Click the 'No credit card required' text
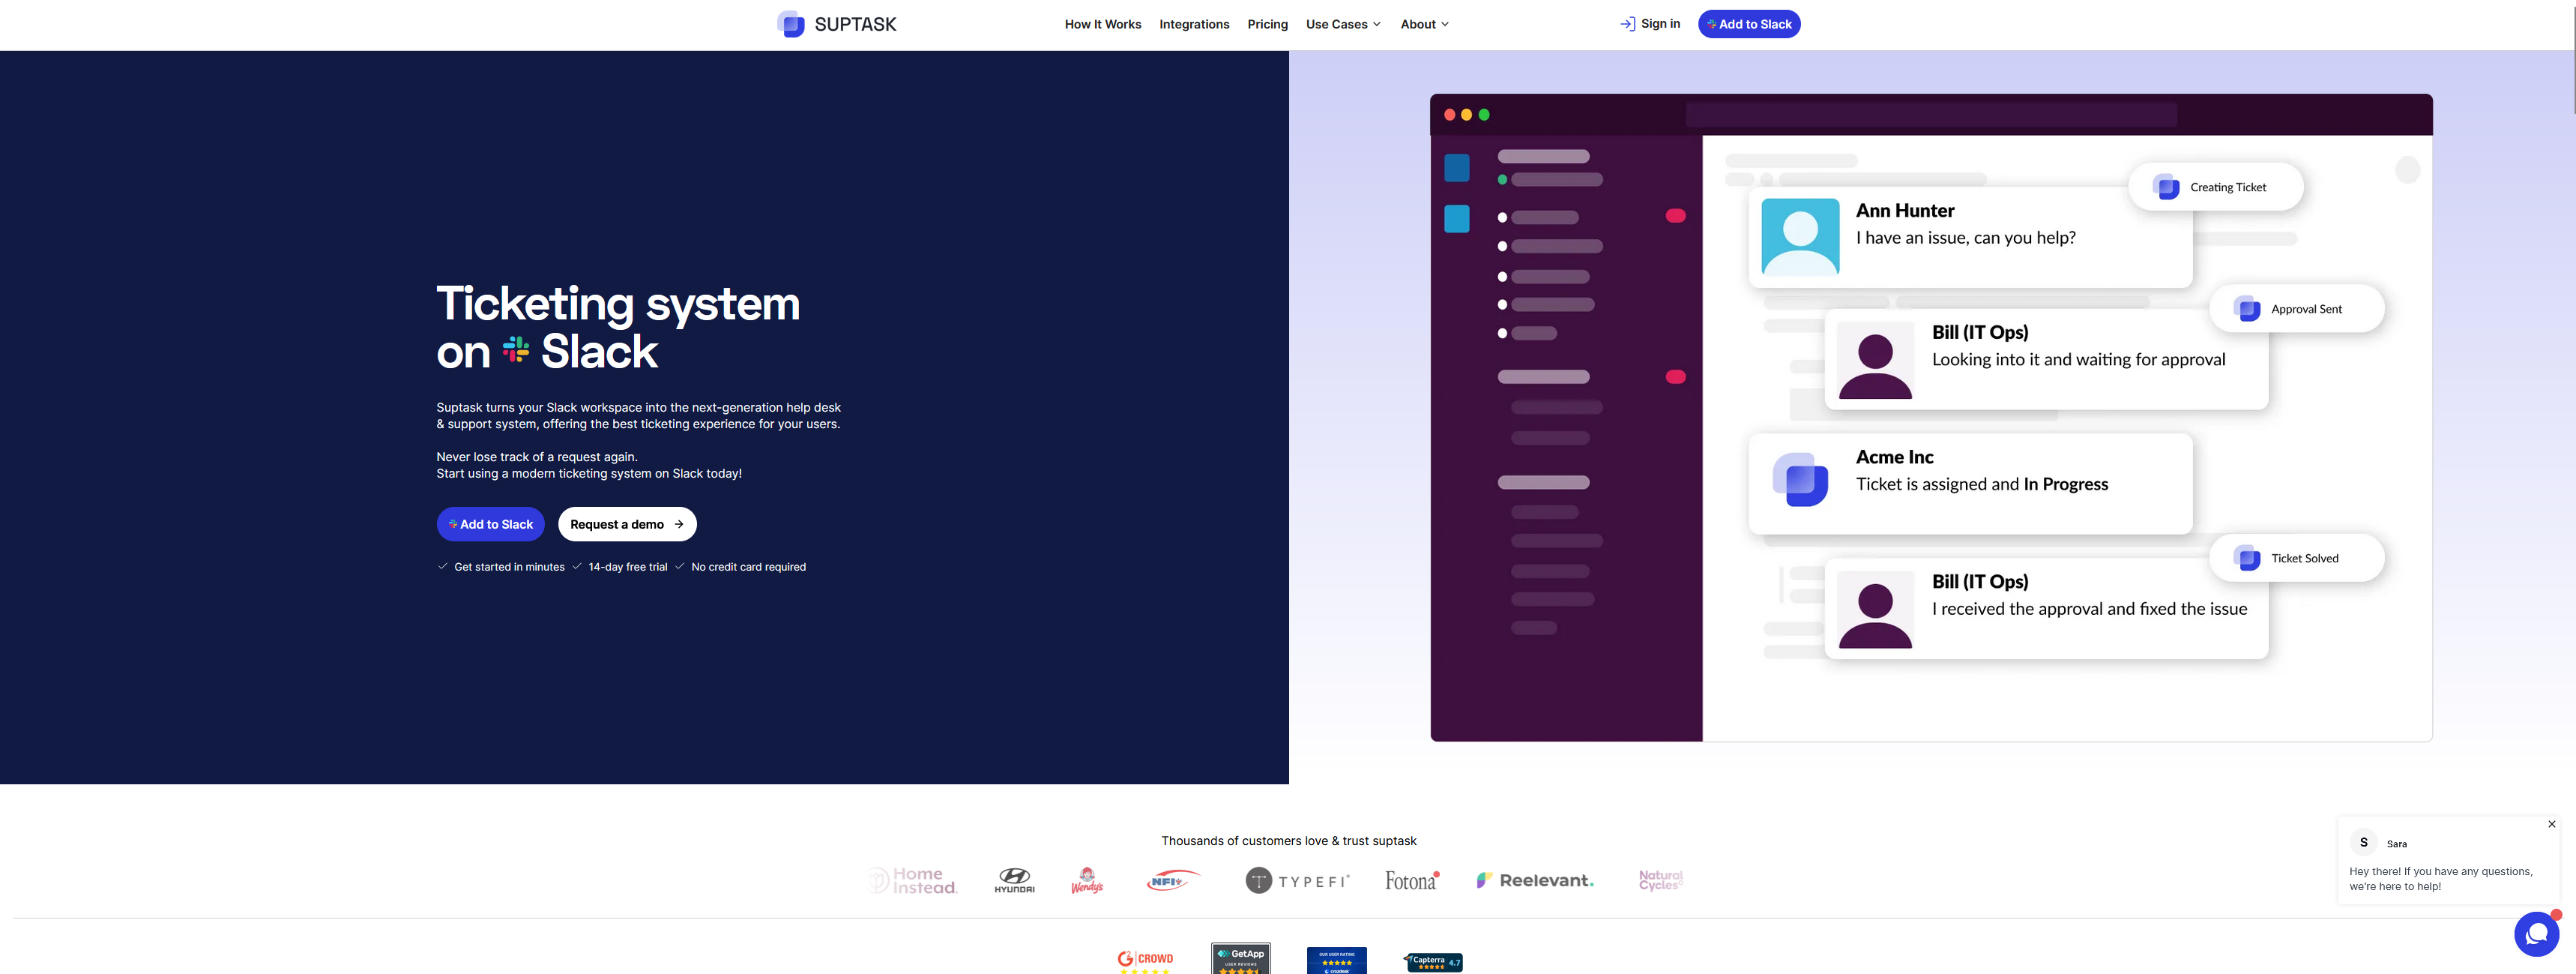The width and height of the screenshot is (2576, 974). 748,567
